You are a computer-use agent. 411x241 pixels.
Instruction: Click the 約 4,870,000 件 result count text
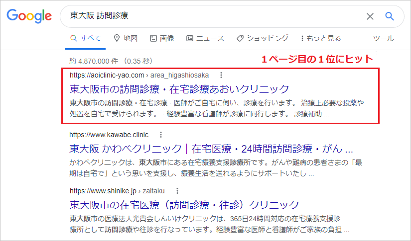[x=111, y=61]
